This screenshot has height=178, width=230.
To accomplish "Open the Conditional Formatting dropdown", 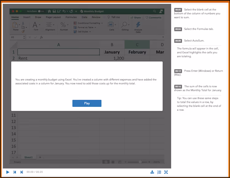I will 88,23.
